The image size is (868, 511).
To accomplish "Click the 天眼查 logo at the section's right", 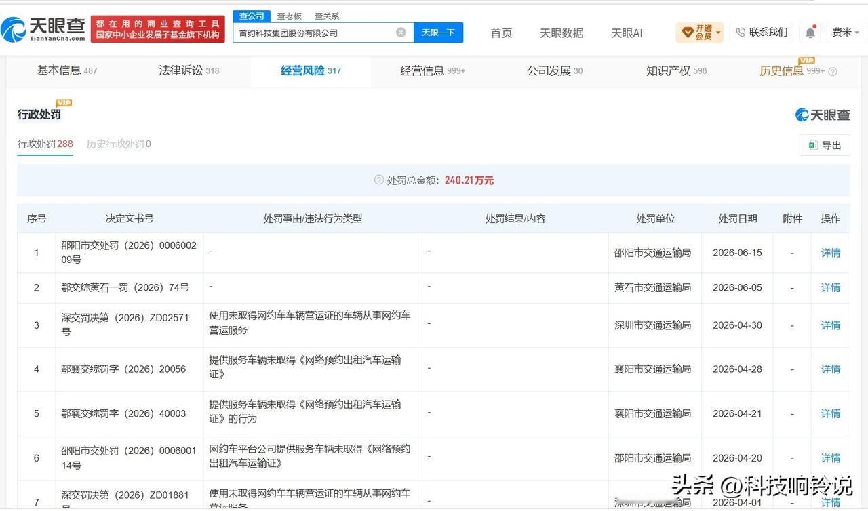I will tap(823, 115).
